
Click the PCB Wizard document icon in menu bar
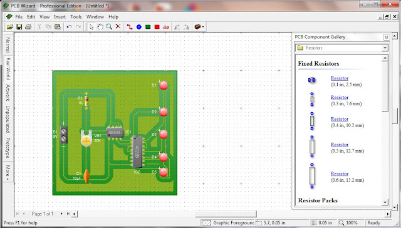[9, 17]
